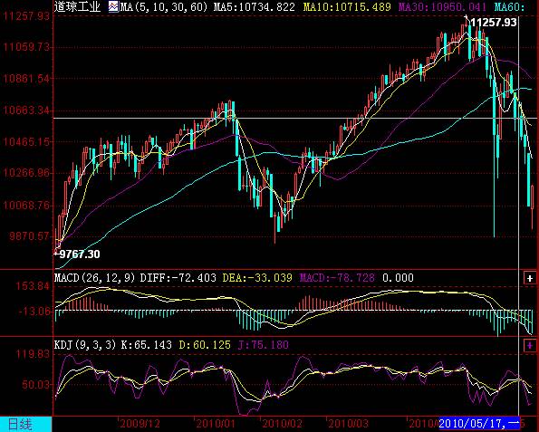Click the MA indicator chart icon
The image size is (539, 432).
(113, 6)
